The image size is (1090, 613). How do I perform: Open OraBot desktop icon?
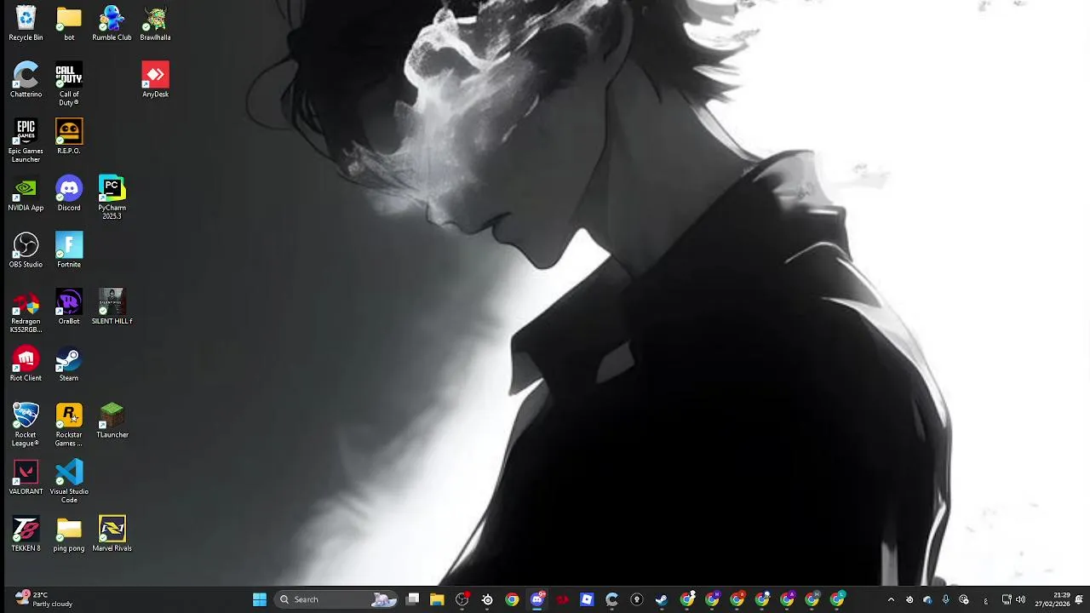[69, 307]
